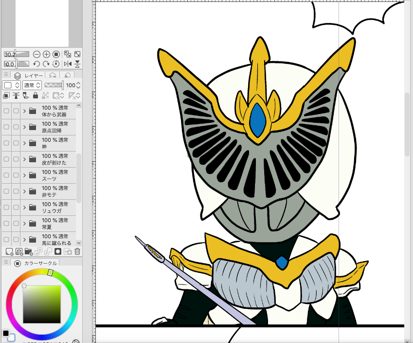Open the enable mask dropdown
413x343 pixels.
(58, 95)
